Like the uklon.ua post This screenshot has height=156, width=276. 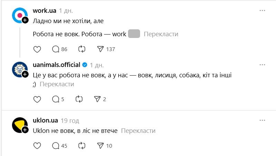[x=37, y=146]
